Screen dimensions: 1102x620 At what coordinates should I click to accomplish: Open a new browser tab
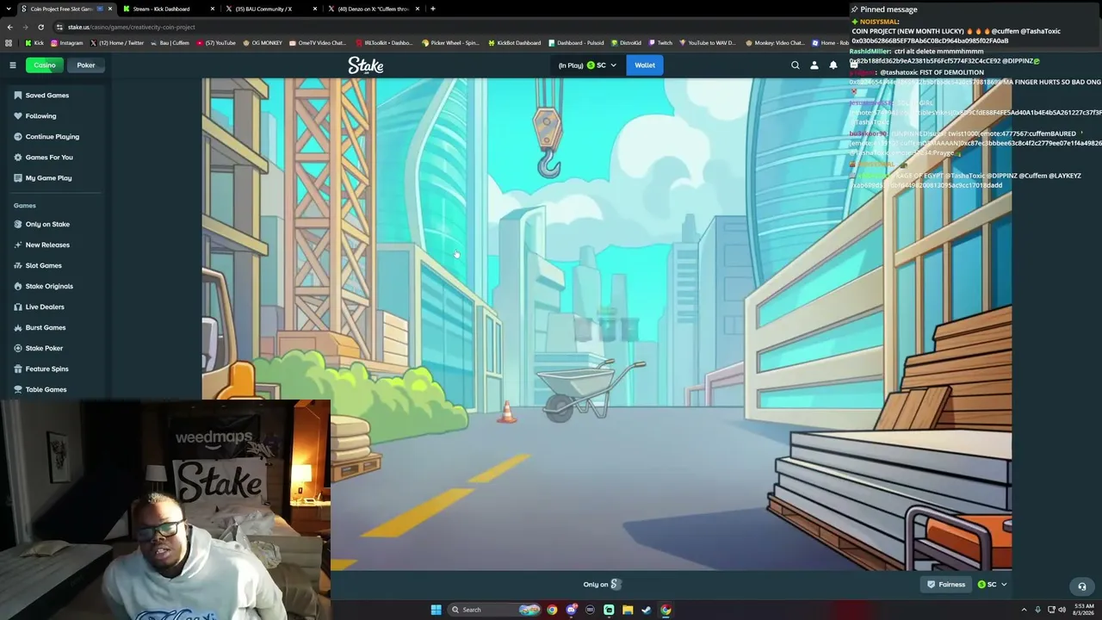[x=432, y=9]
